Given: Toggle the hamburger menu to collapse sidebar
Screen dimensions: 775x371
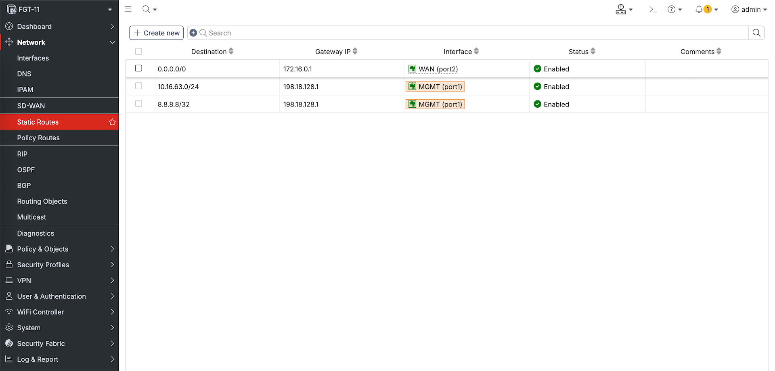Looking at the screenshot, I should click(128, 9).
